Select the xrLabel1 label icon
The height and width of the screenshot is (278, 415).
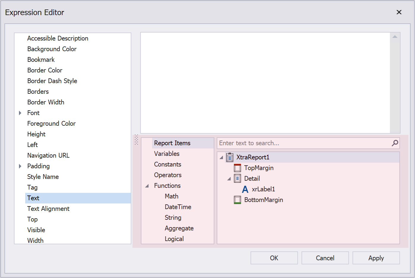click(x=245, y=189)
